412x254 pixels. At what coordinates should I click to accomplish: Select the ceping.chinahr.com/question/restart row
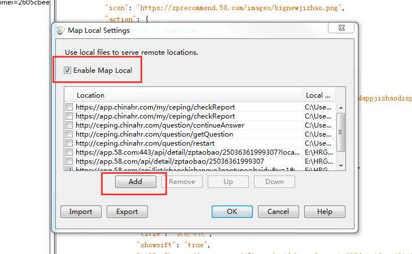point(200,143)
